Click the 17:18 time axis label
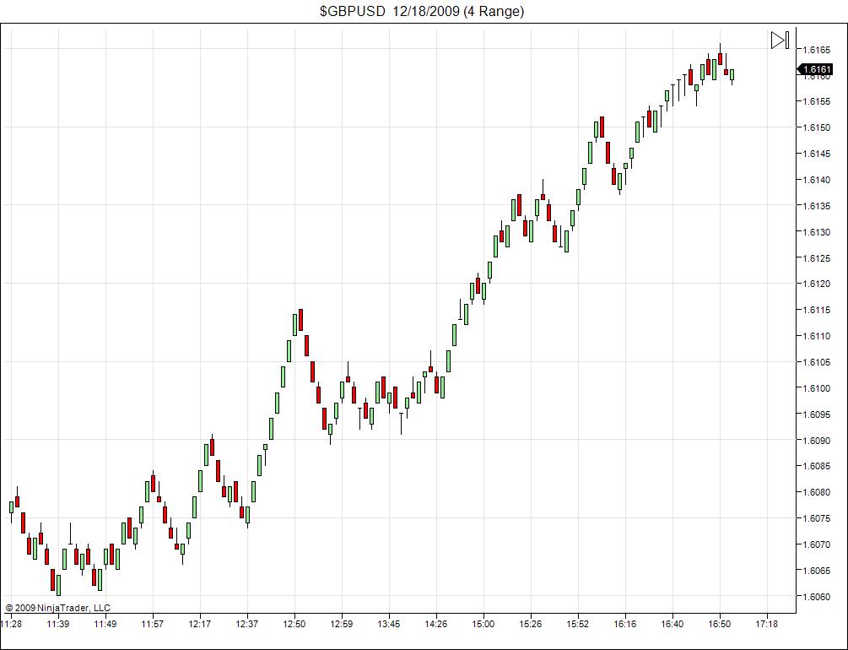The image size is (848, 650). tap(766, 624)
